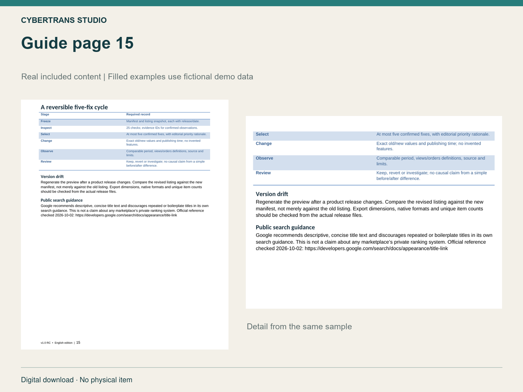The height and width of the screenshot is (392, 523).
Task: Click the "Digital download · No physical item" note
Action: (x=77, y=380)
